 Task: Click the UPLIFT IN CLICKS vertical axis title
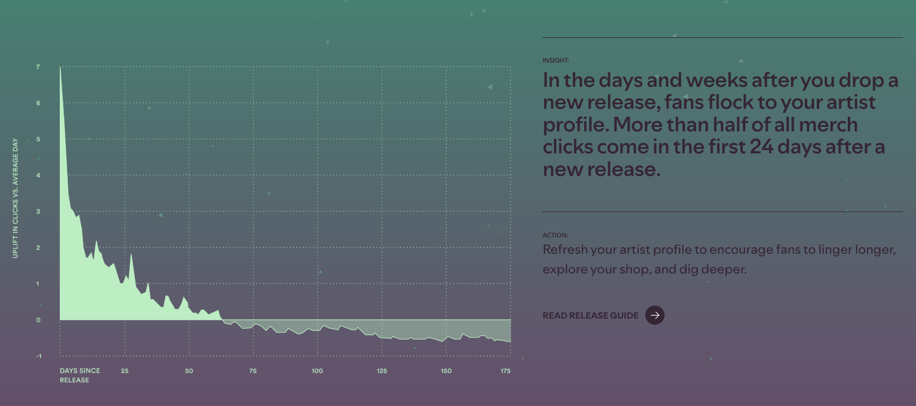(15, 198)
